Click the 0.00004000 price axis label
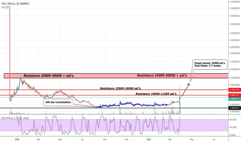241x142 pixels. 235,105
